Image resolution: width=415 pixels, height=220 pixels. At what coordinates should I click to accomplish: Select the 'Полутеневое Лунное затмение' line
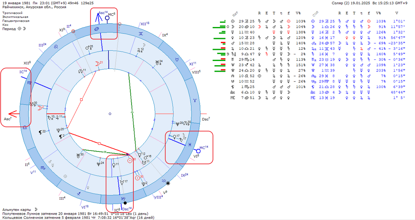point(75,214)
